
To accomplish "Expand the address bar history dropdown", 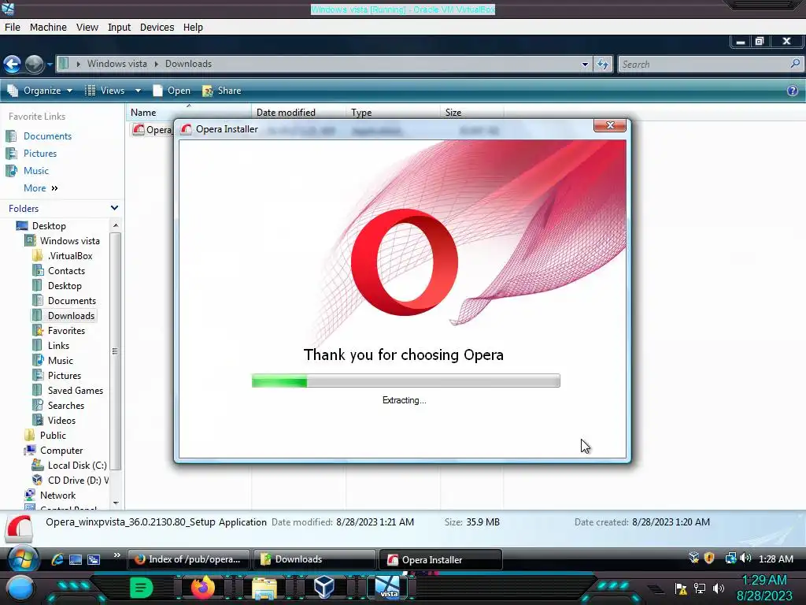I will coord(585,65).
